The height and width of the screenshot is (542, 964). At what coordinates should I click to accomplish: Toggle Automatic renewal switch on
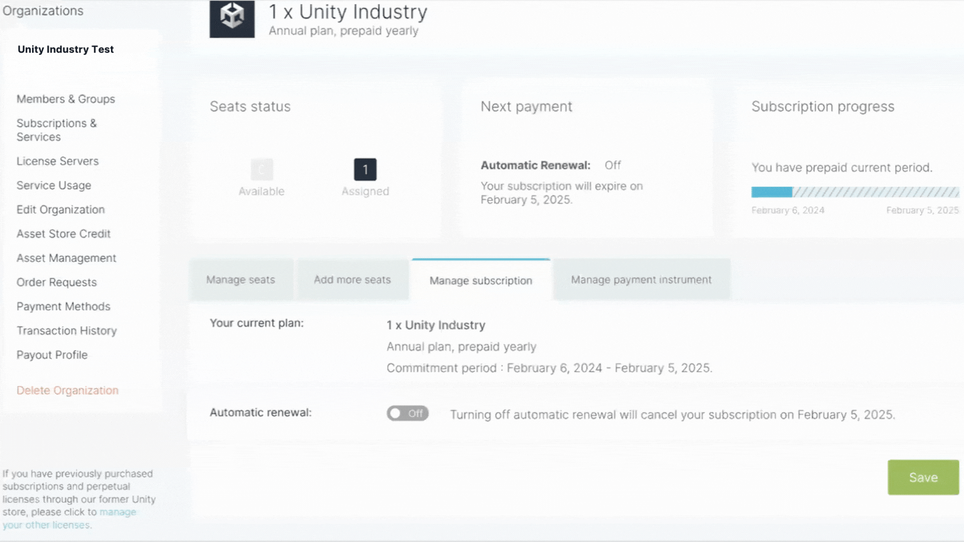pos(408,413)
